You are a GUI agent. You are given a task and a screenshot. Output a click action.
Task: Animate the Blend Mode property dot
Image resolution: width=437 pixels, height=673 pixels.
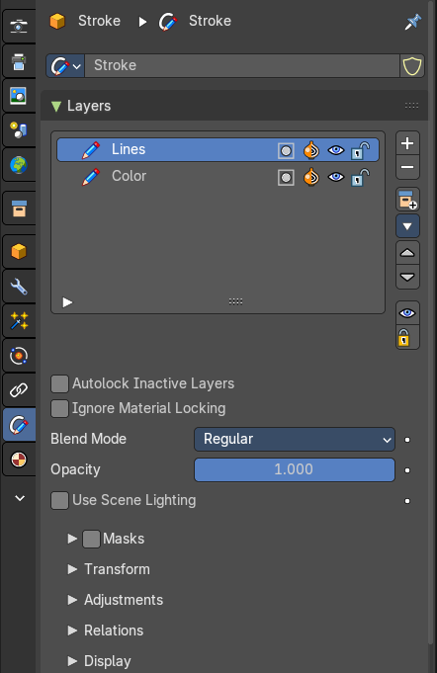(x=407, y=440)
